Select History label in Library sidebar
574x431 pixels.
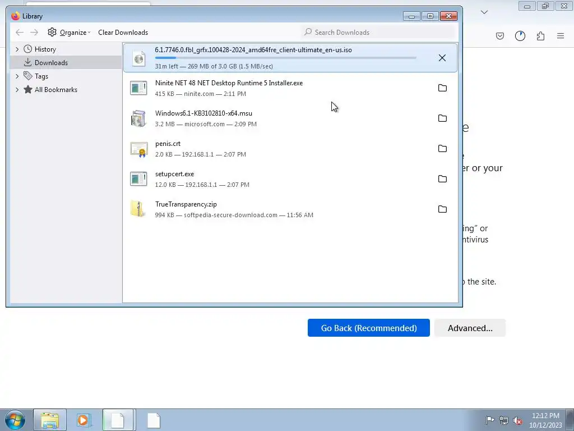[x=45, y=49]
